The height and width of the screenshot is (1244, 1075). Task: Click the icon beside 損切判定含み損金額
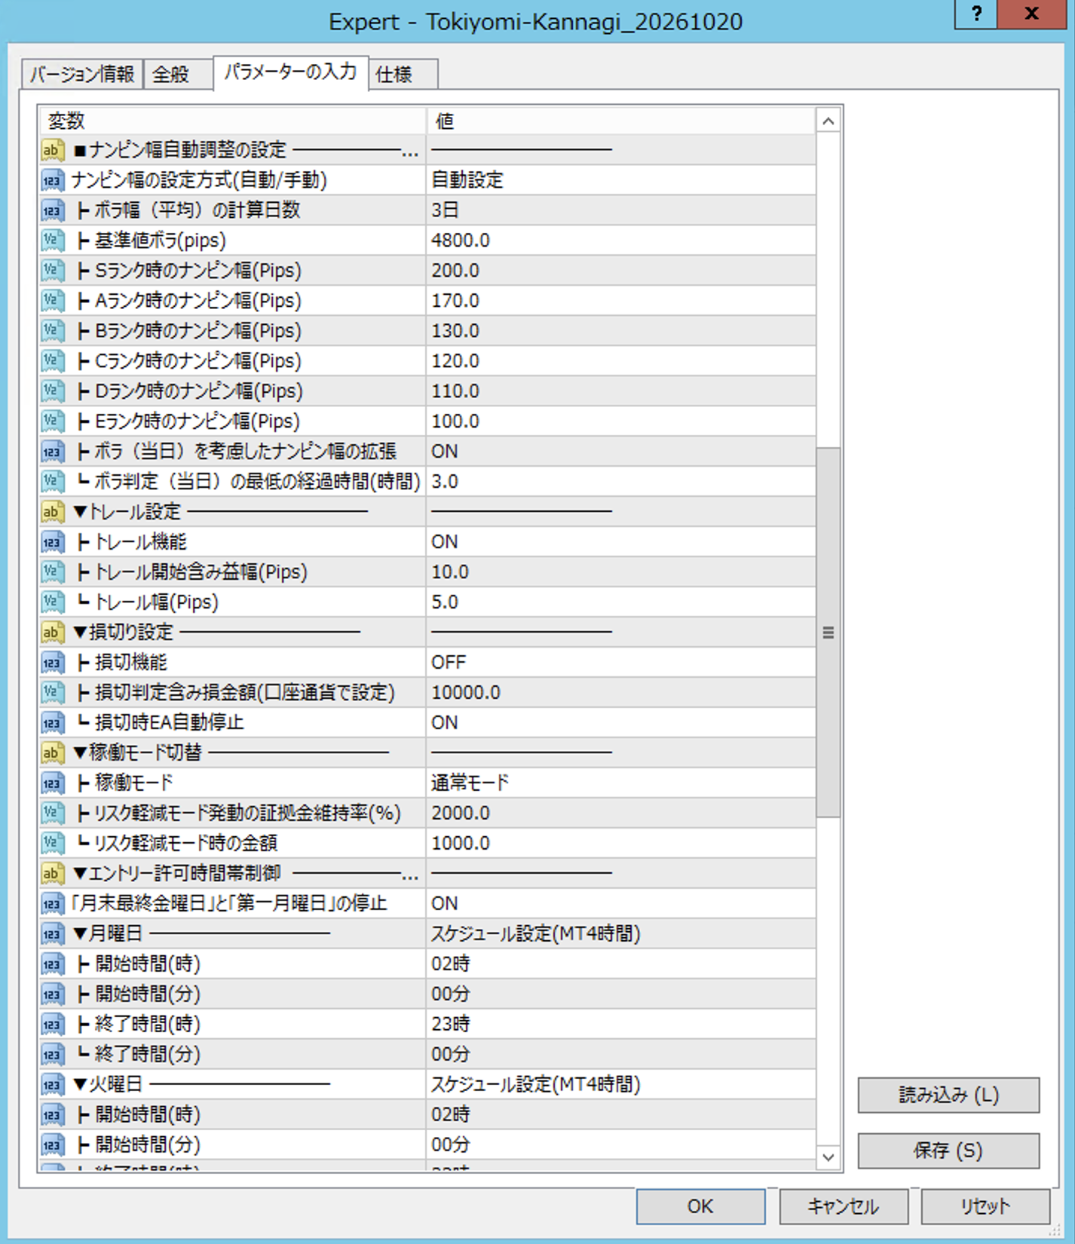point(51,693)
